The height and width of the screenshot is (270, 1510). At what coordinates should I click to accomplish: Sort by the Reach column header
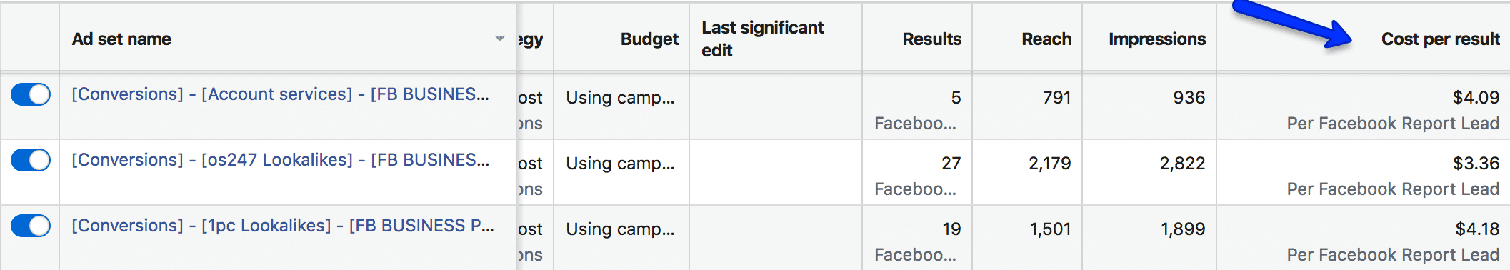pyautogui.click(x=1046, y=39)
